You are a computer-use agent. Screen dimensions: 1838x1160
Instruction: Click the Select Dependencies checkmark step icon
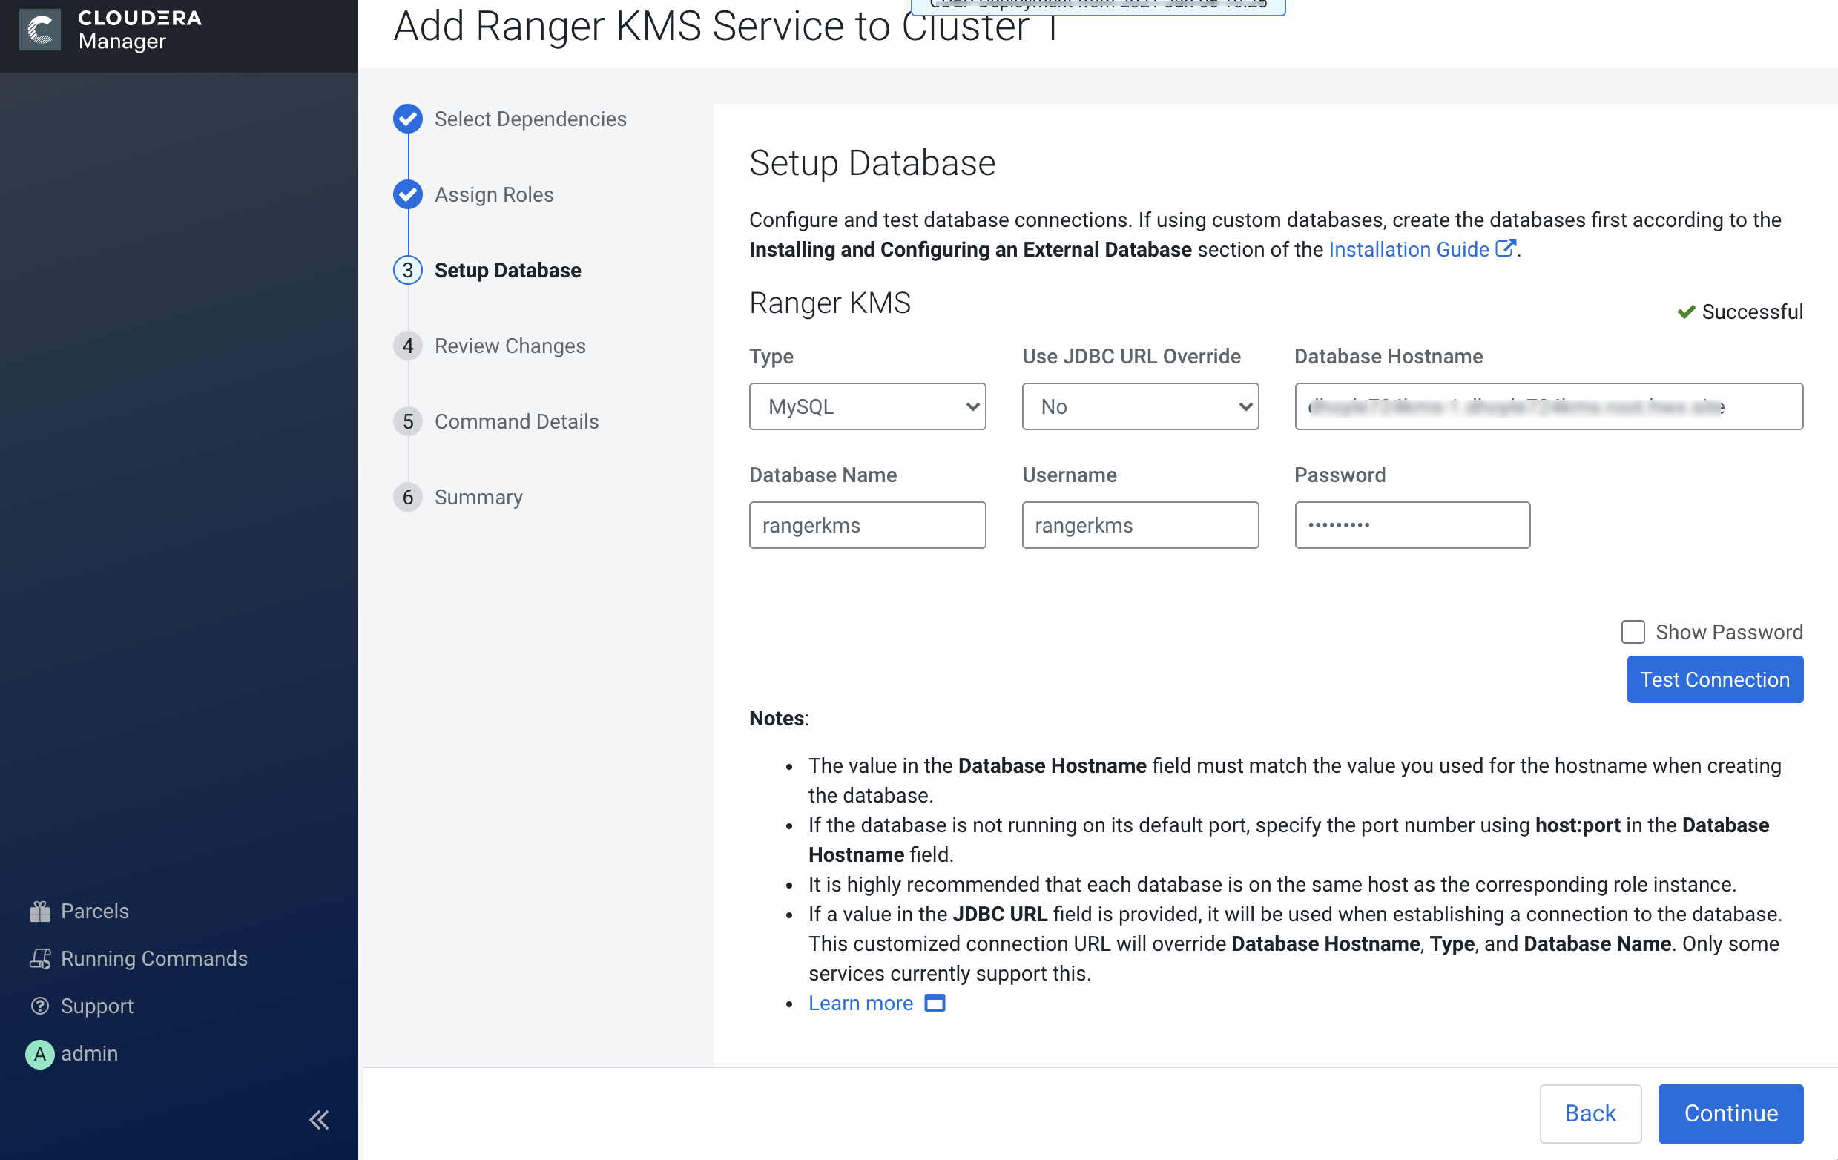408,119
